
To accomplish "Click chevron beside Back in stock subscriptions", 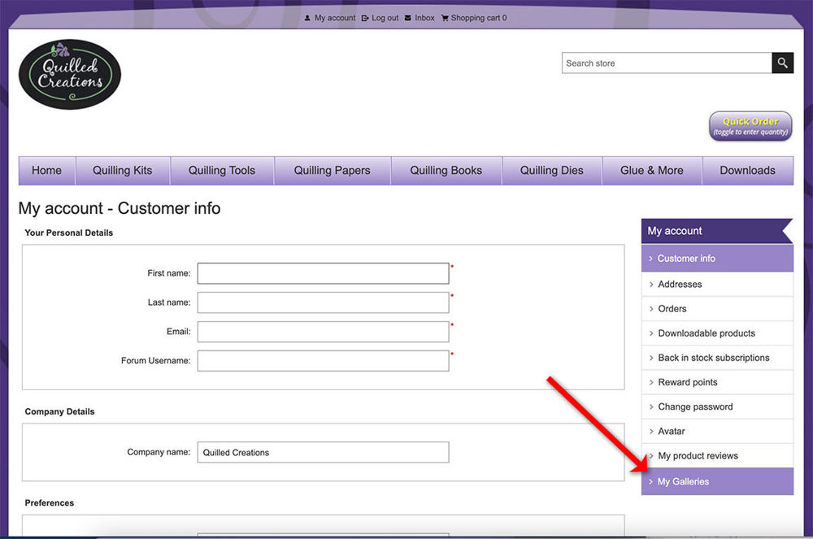I will pos(651,358).
